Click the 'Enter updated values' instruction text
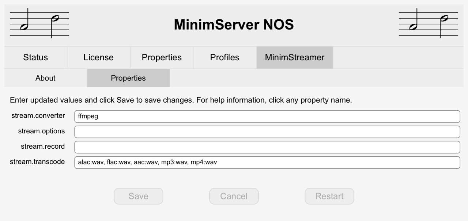The height and width of the screenshot is (221, 468). tap(181, 100)
